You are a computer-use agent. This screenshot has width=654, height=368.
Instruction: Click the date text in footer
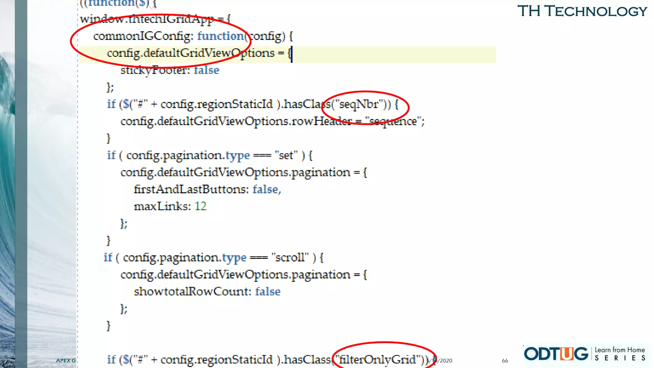point(440,361)
